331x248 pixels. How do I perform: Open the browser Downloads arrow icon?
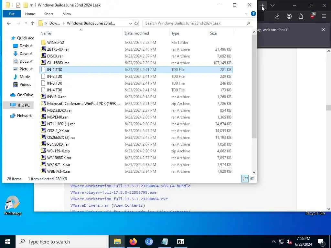(x=277, y=16)
